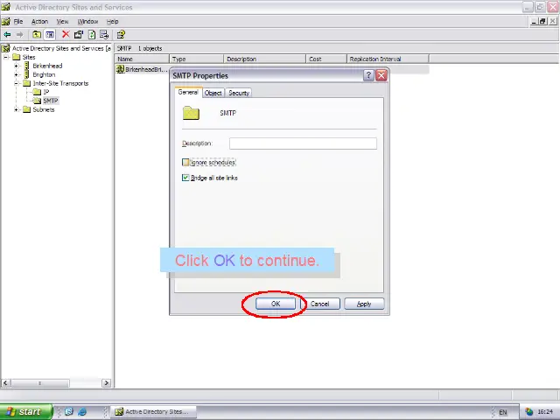560x420 pixels.
Task: Toggle the Show/Hide Console Tree icon
Action: coord(50,35)
